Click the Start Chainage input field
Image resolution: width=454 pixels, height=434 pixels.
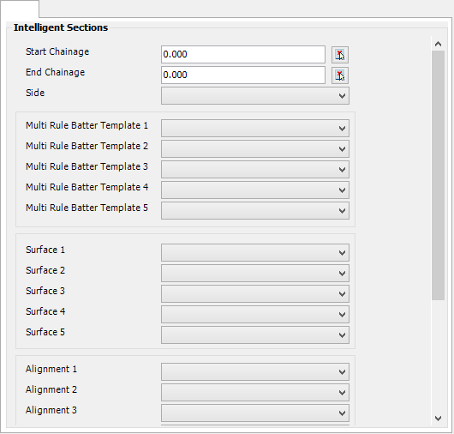[243, 54]
